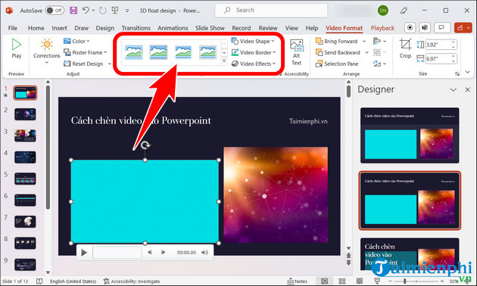Start presentation from beginning icon
The image size is (477, 286).
pos(115,11)
